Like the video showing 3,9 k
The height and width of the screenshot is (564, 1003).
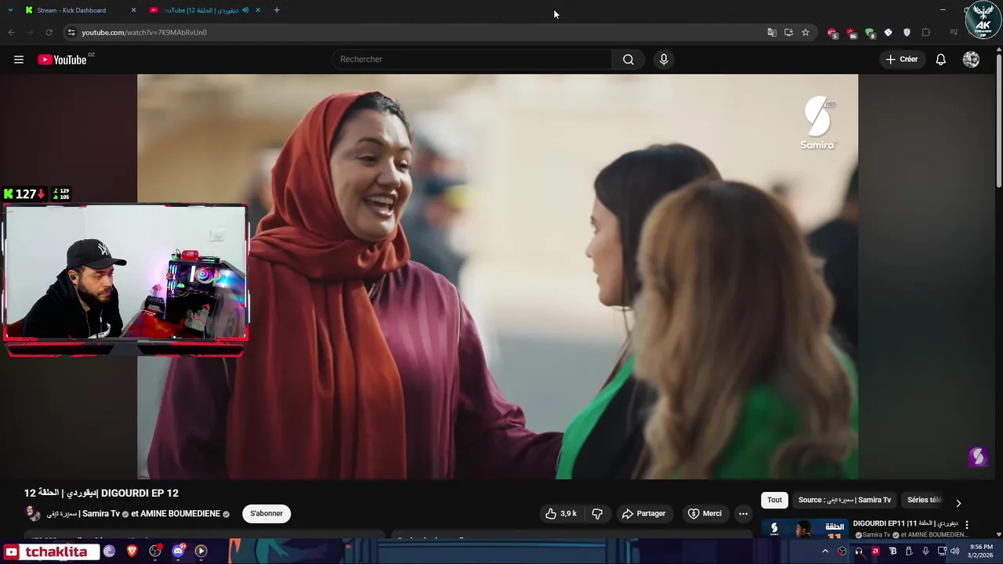tap(561, 514)
